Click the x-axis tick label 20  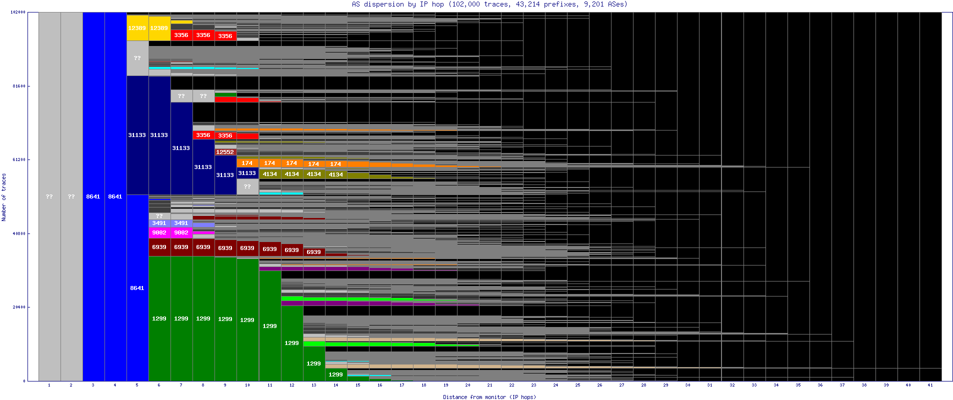point(467,385)
